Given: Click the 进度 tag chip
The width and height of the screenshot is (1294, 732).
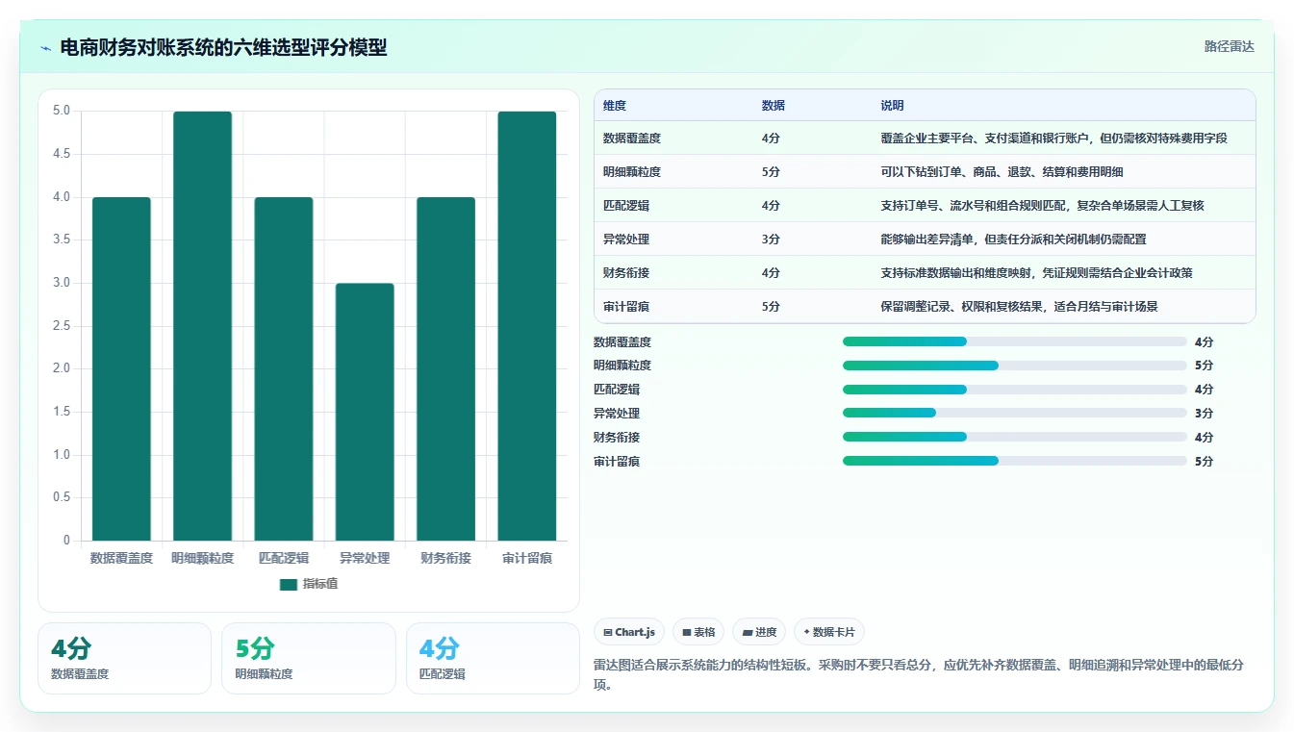Looking at the screenshot, I should [759, 632].
